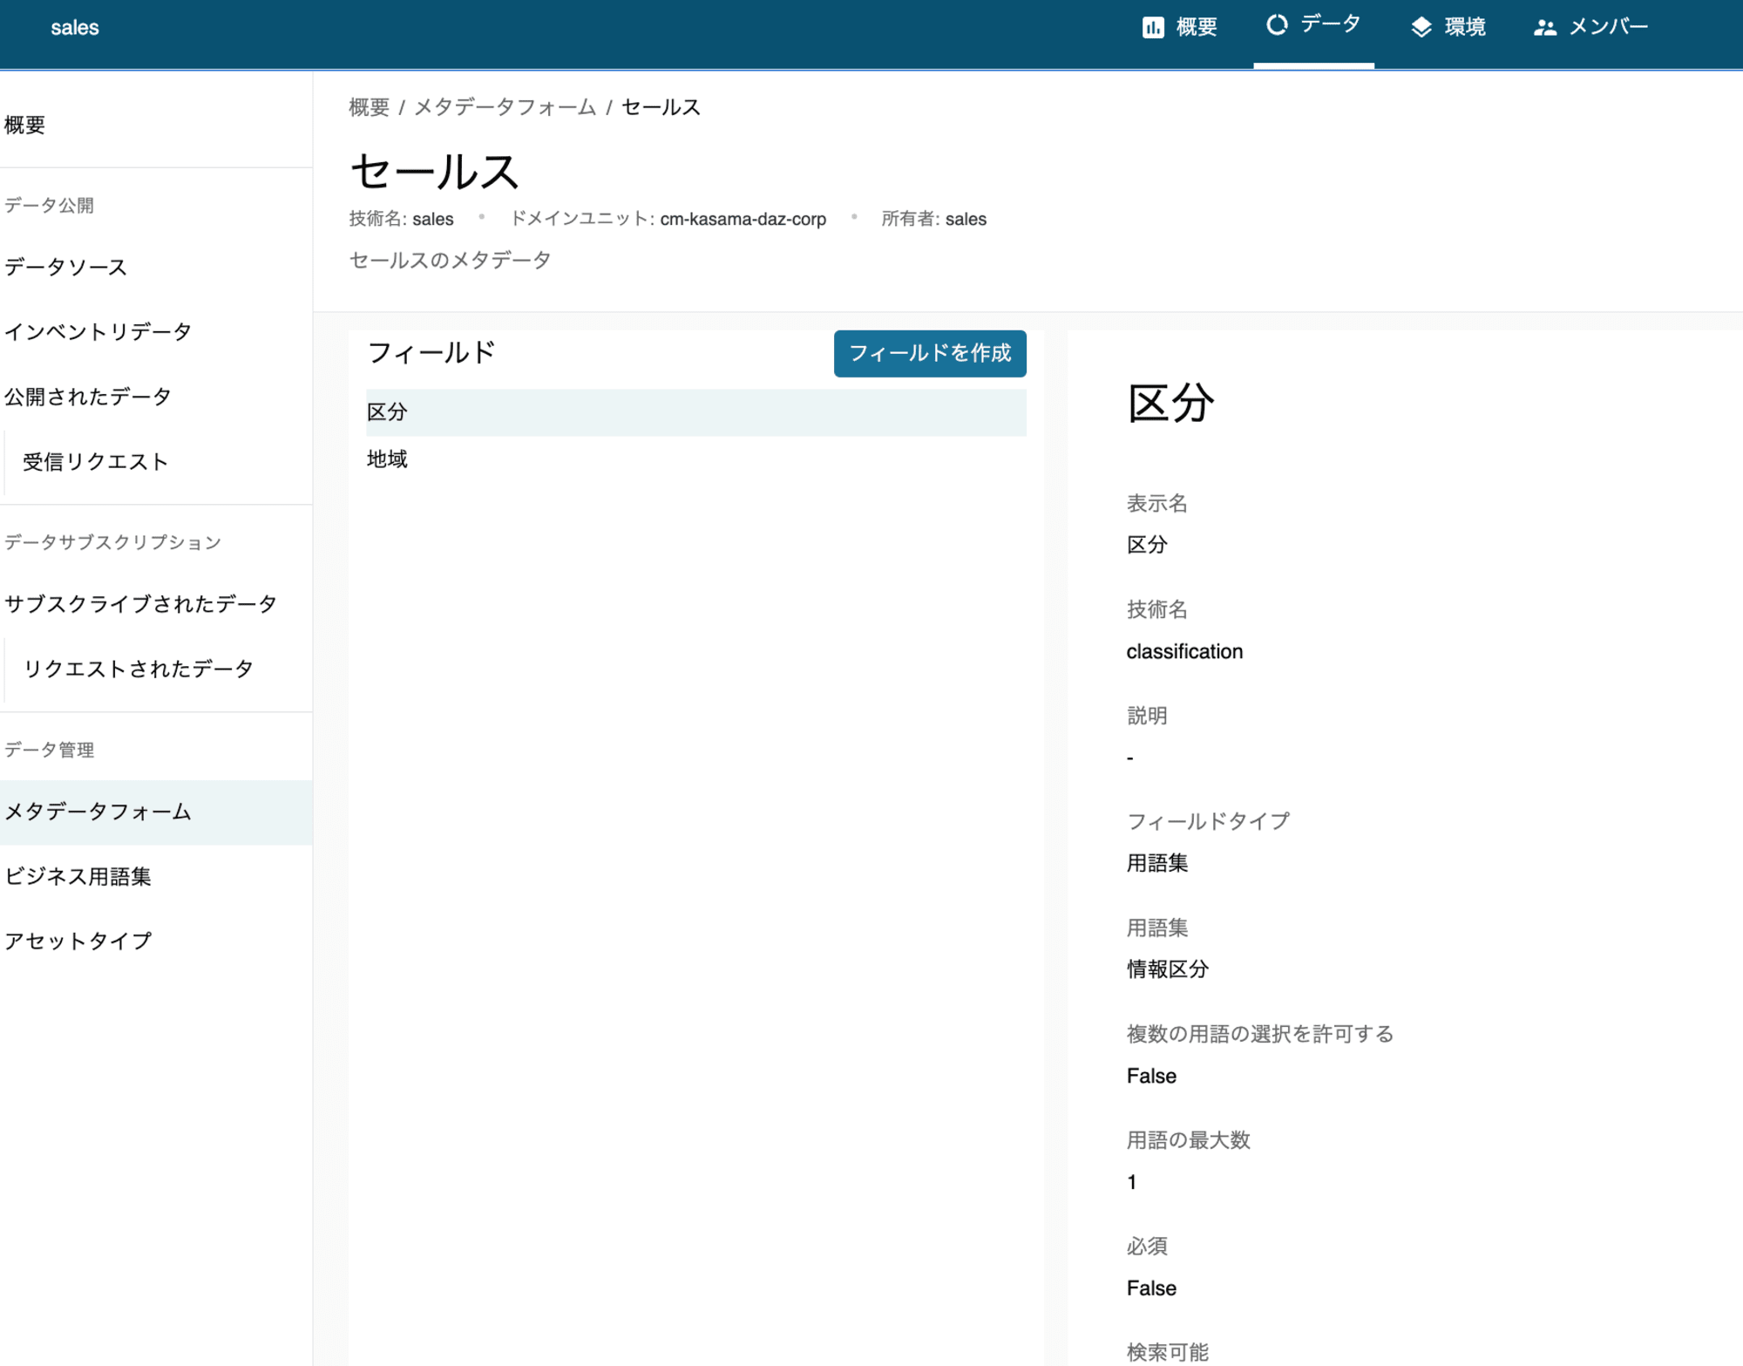
Task: Select the 地域 field row
Action: pos(695,459)
